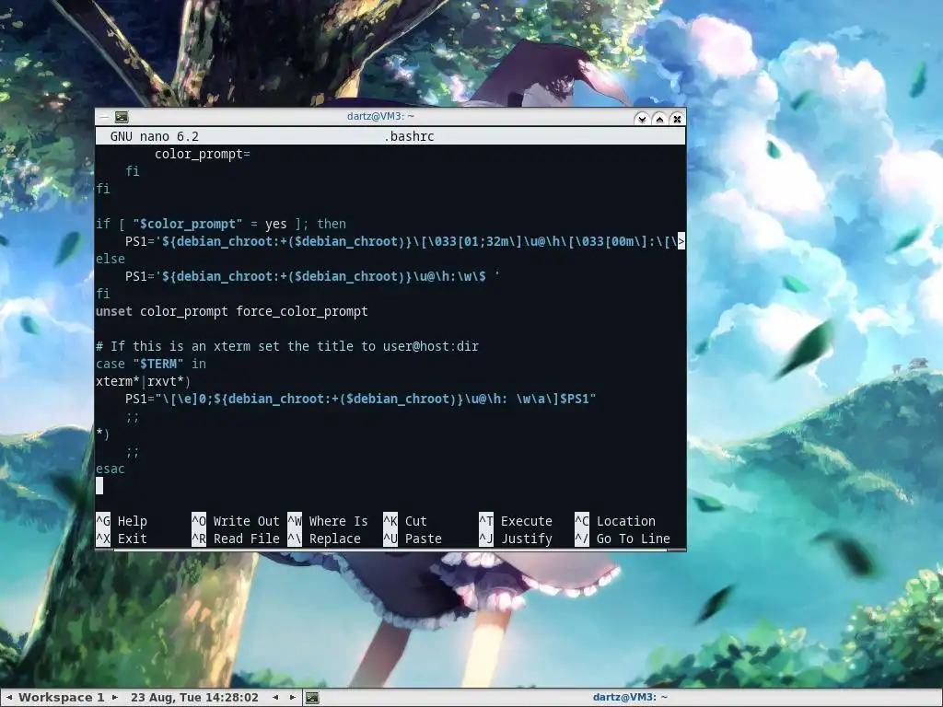Click the terminal icon in window titlebar
The width and height of the screenshot is (943, 707).
click(122, 117)
